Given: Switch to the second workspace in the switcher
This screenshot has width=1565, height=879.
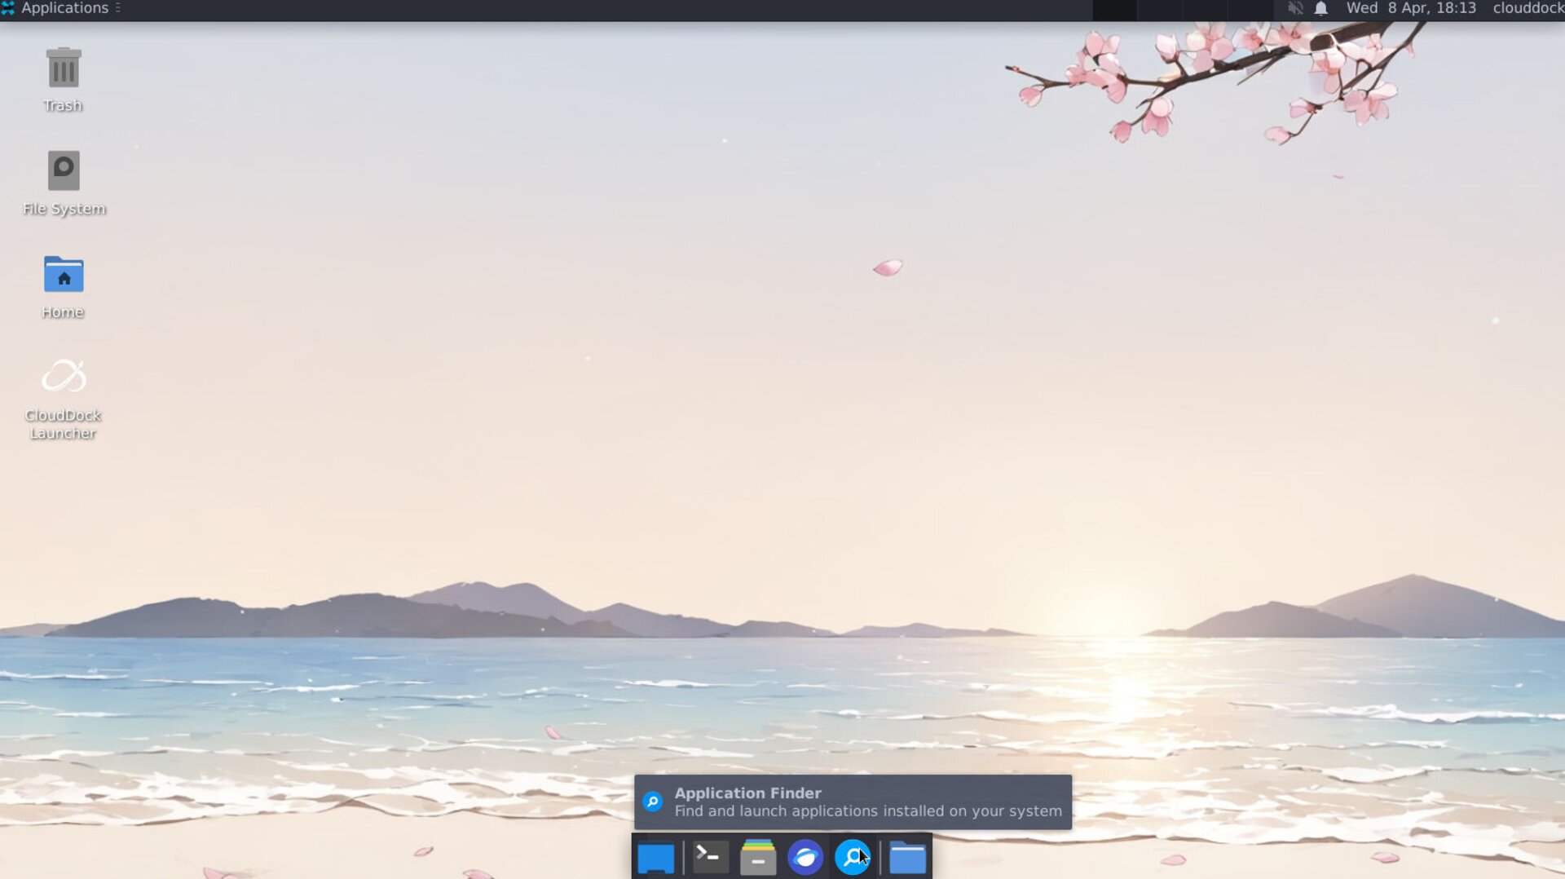Looking at the screenshot, I should coord(1159,10).
